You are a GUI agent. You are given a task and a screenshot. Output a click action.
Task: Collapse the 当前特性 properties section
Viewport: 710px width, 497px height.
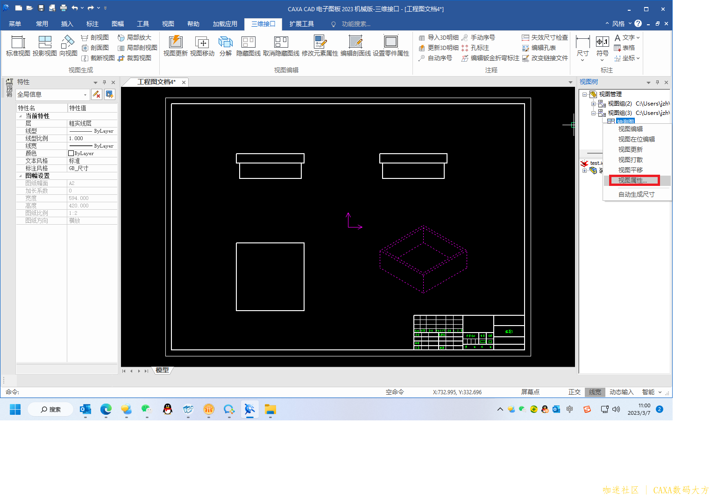click(20, 116)
